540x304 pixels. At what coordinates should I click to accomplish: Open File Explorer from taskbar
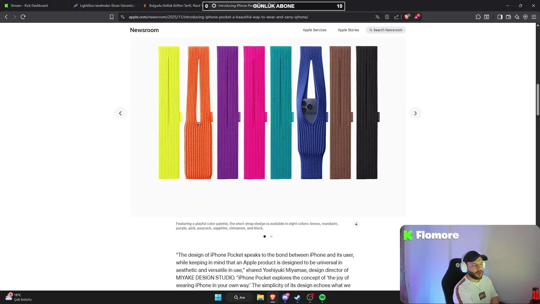260,297
